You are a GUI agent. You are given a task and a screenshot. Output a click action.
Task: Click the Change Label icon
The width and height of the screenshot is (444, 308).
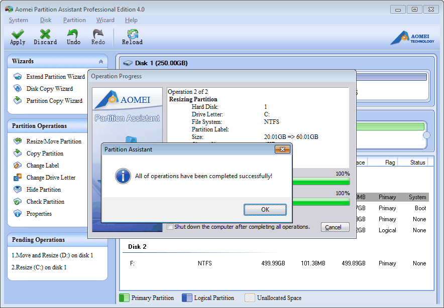click(18, 165)
